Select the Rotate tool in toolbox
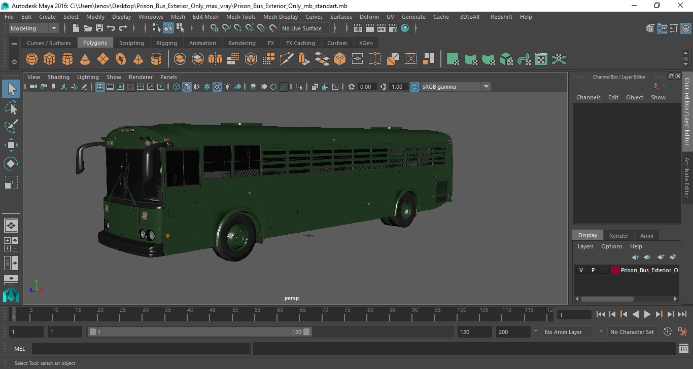The height and width of the screenshot is (369, 693). 11,163
